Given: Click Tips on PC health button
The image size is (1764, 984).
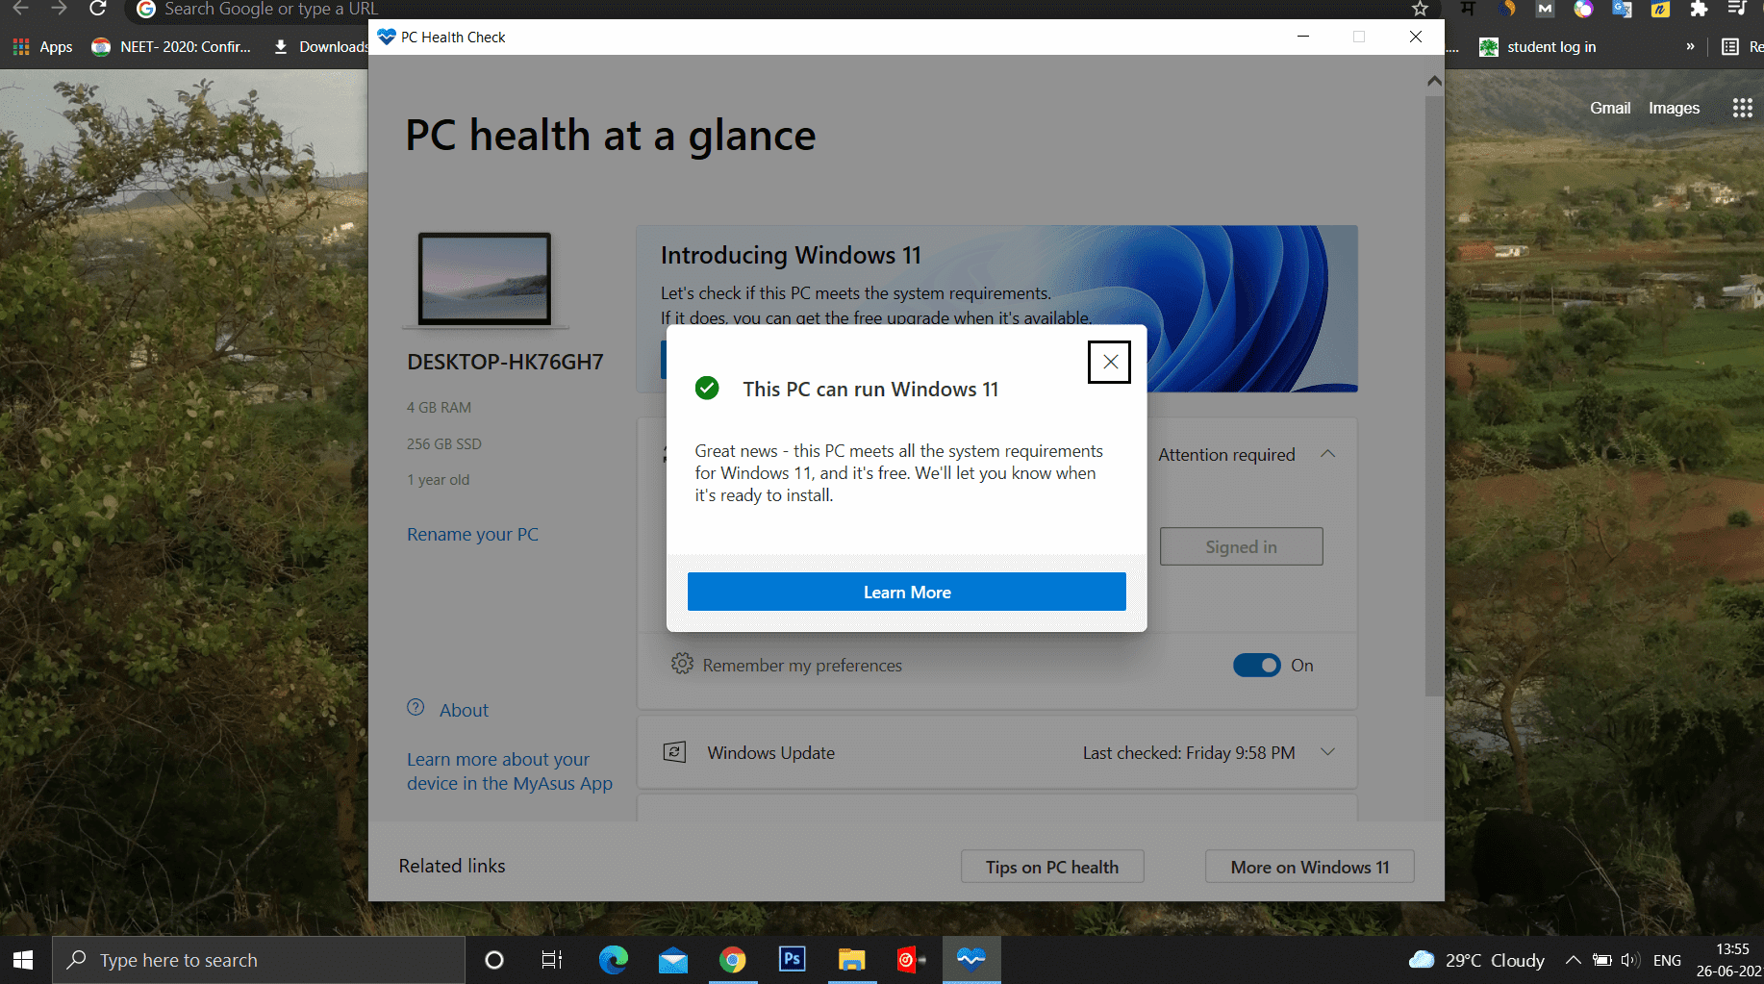Looking at the screenshot, I should click(1052, 867).
